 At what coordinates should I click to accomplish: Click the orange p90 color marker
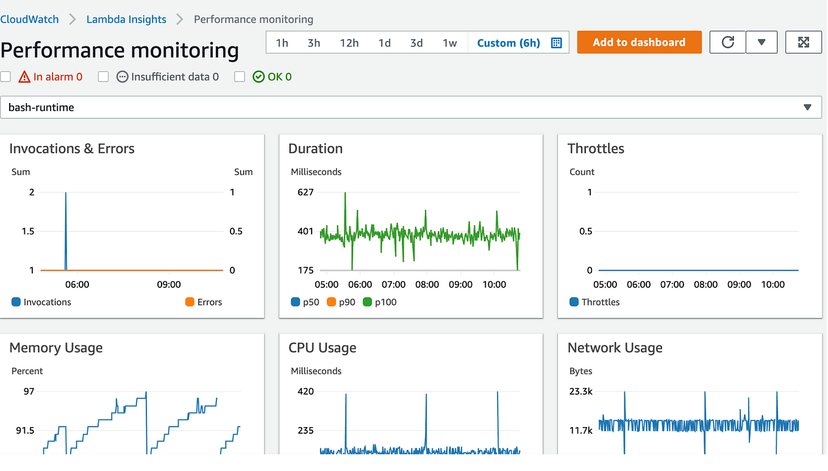330,302
